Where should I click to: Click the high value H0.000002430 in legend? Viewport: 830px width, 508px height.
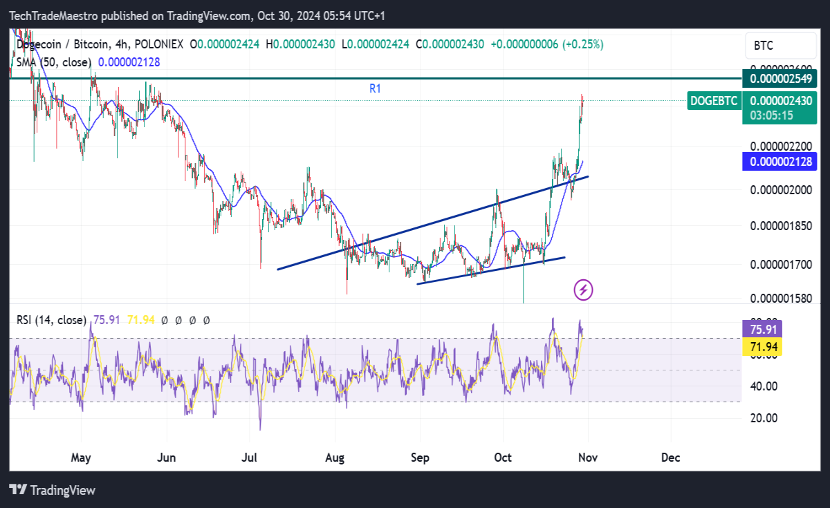[300, 44]
